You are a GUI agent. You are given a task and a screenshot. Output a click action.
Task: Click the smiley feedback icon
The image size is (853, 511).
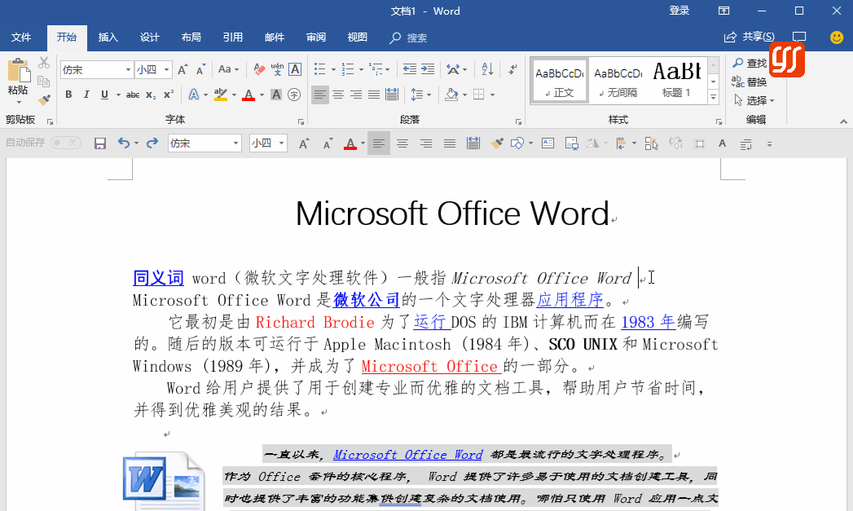tap(837, 37)
